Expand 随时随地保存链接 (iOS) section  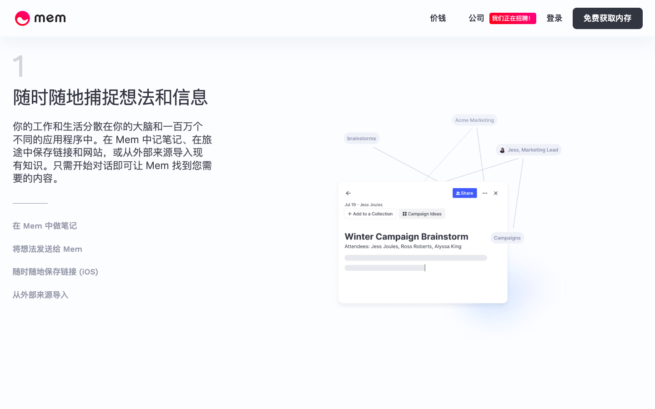coord(55,272)
